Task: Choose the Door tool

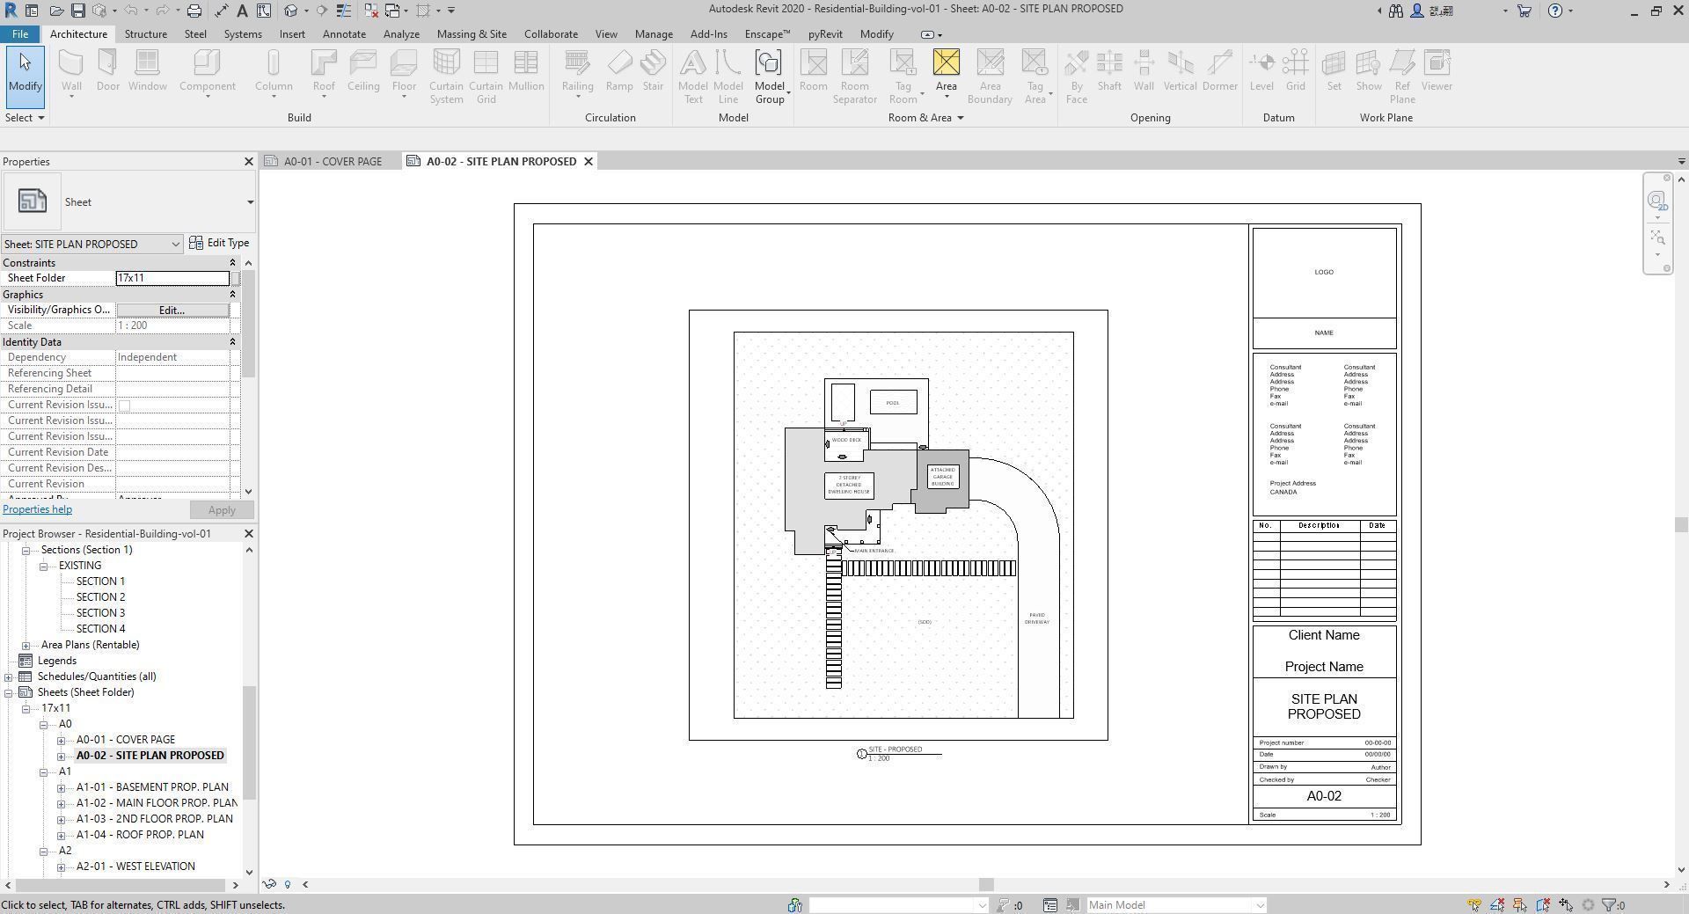Action: coord(107,70)
